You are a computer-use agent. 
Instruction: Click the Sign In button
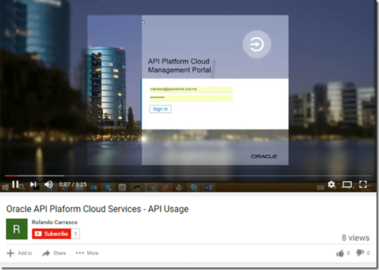(160, 109)
